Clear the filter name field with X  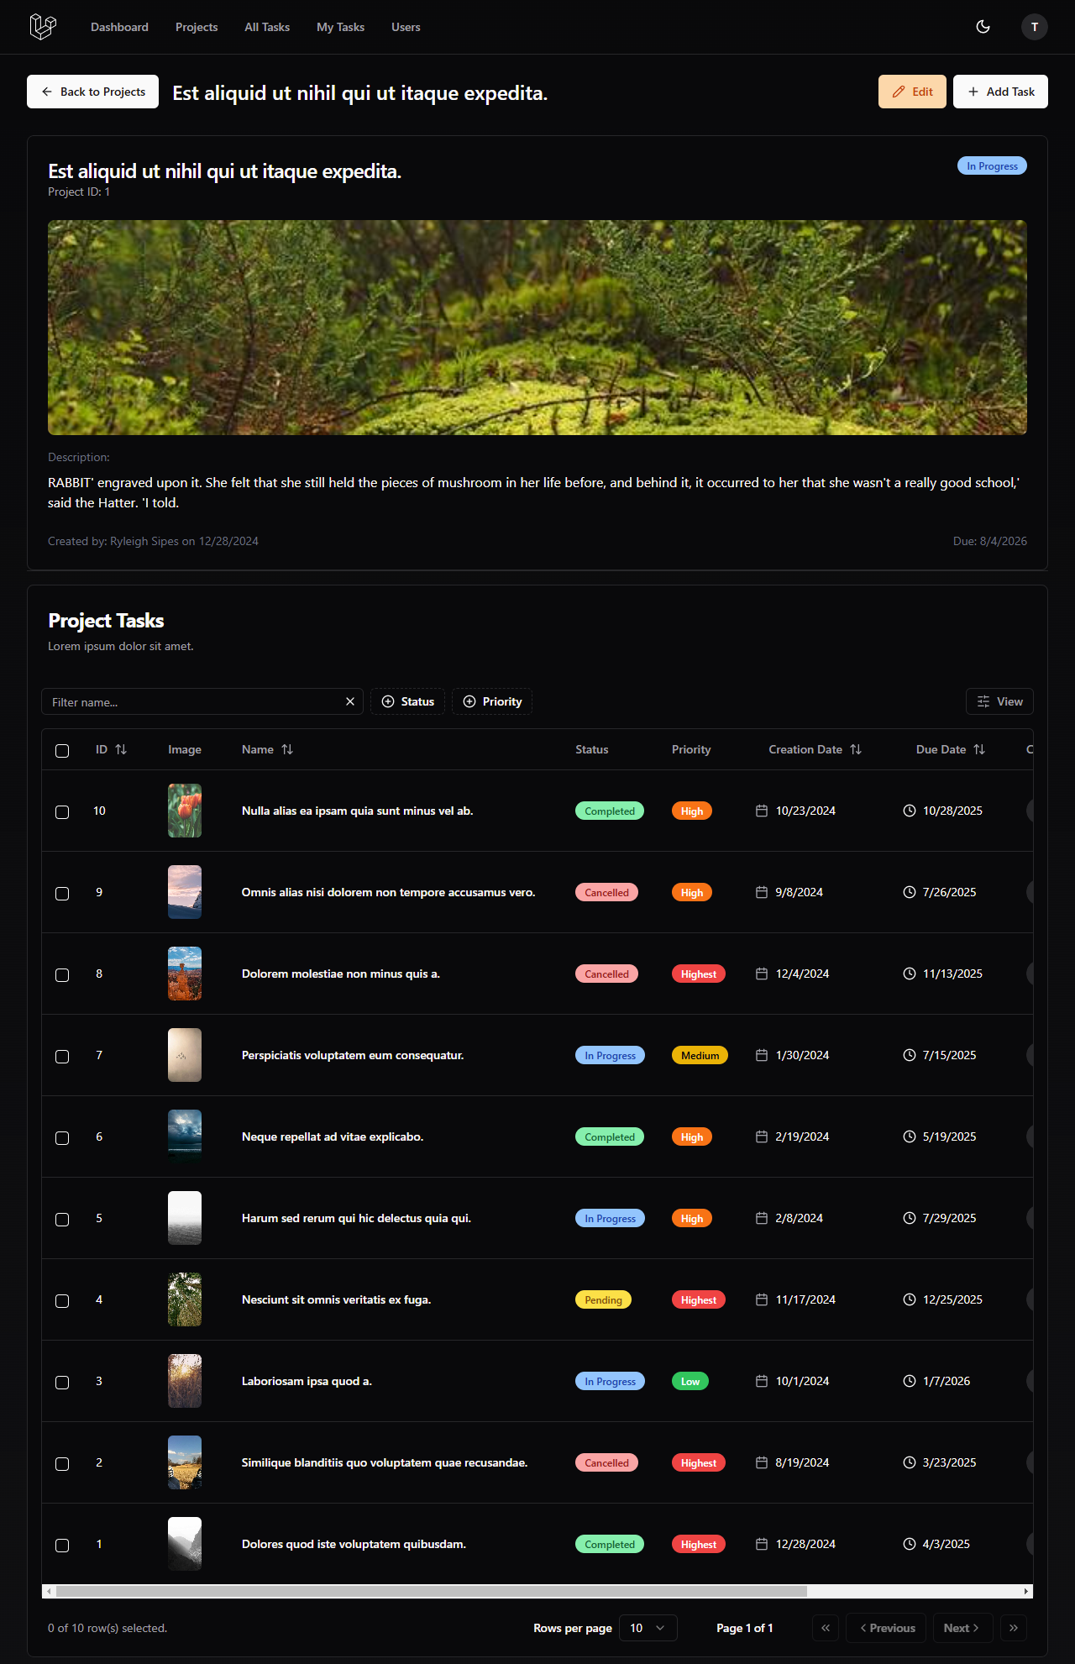click(x=350, y=701)
